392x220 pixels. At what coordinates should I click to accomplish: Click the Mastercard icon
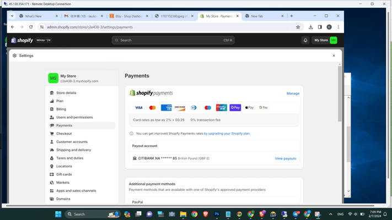coord(153,108)
